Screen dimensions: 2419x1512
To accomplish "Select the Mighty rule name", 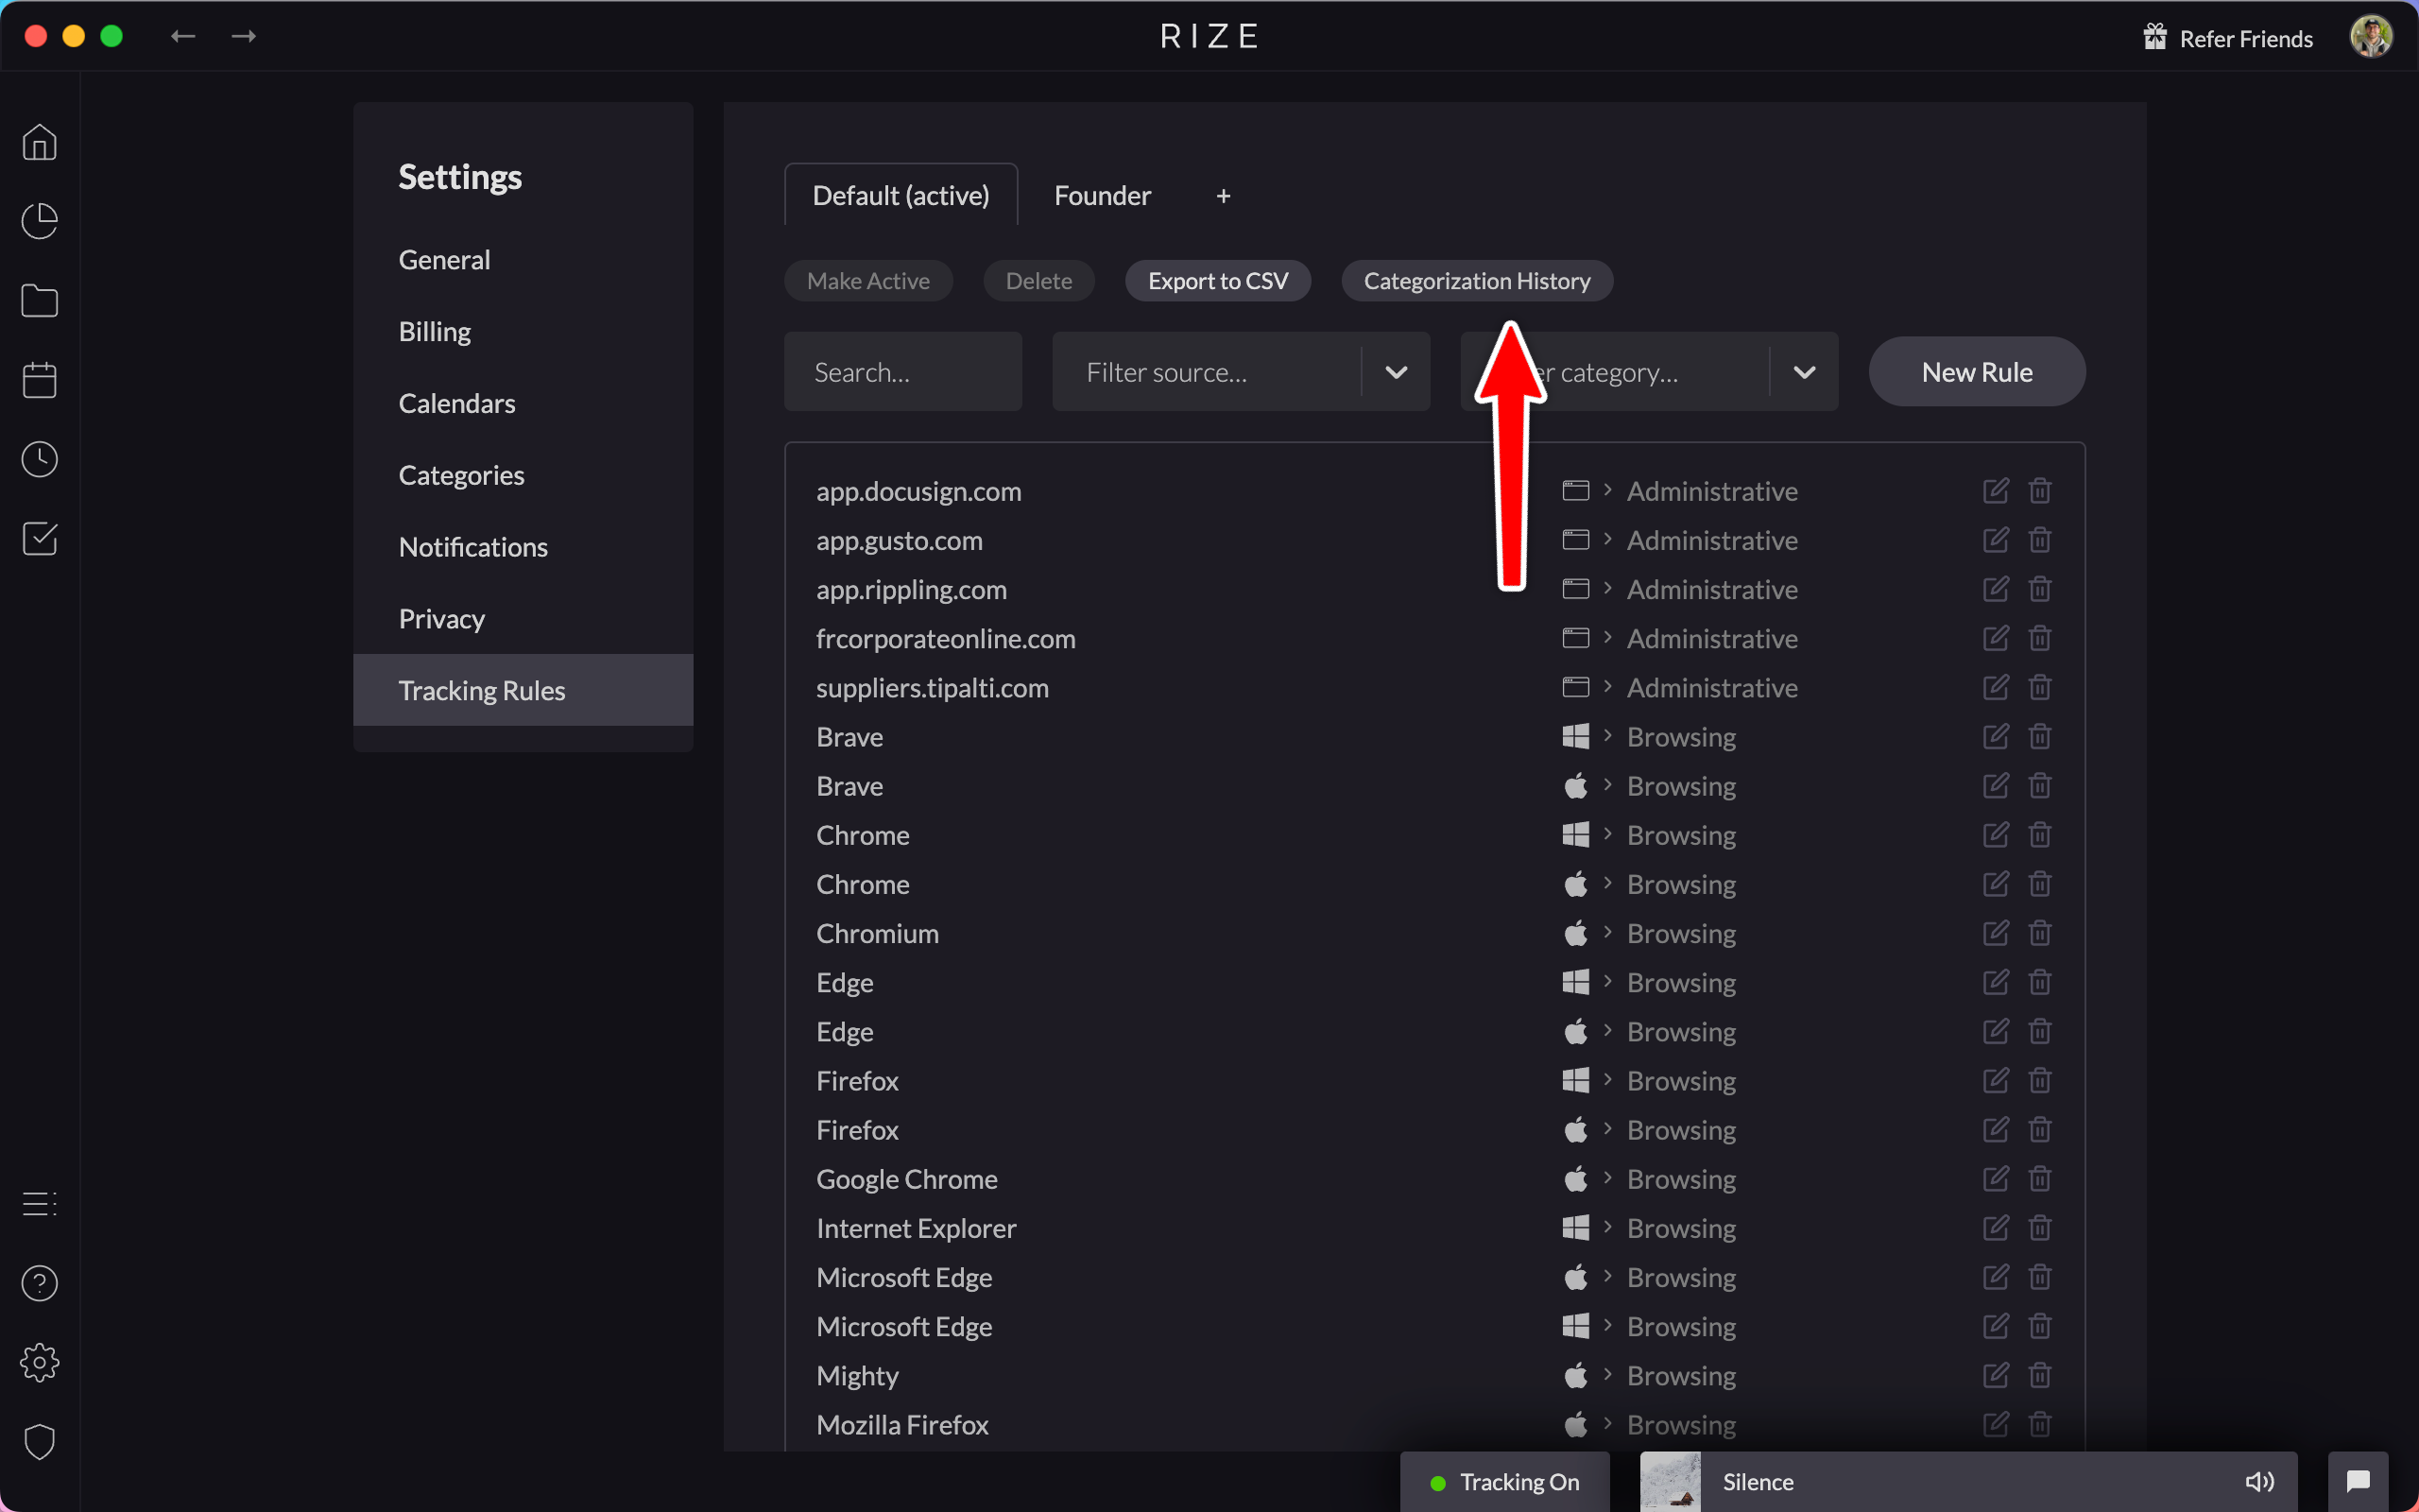I will coord(857,1376).
